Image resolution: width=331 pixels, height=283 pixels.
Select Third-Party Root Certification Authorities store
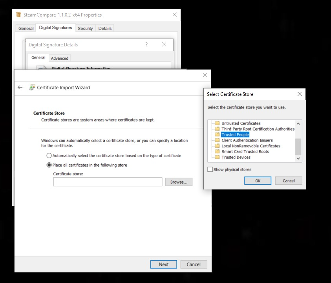(258, 129)
